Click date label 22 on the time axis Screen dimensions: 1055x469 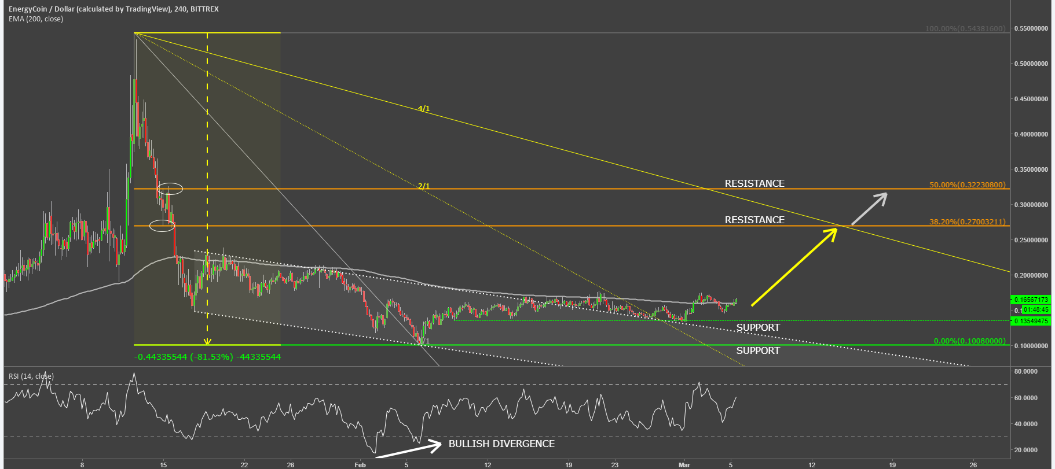(x=244, y=465)
